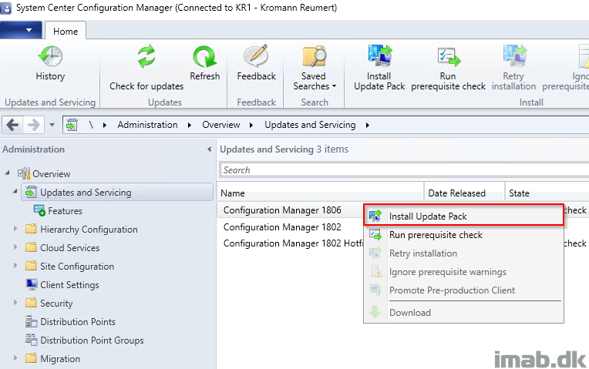Choose Retry installation context menu item

tap(463, 253)
